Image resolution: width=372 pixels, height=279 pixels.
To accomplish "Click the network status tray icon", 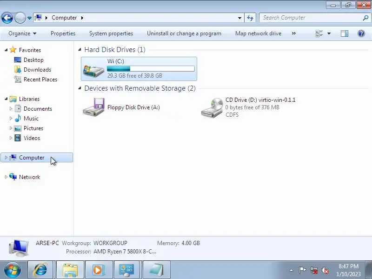I will point(313,270).
